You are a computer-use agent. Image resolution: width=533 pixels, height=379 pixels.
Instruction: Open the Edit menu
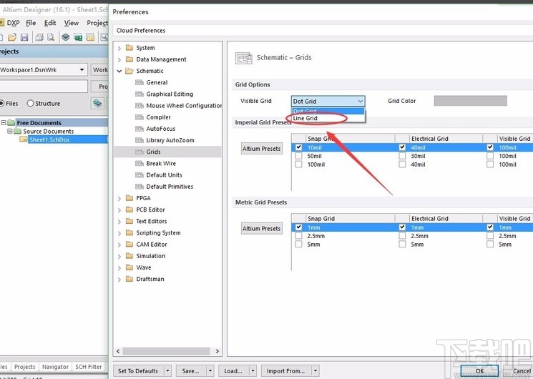pyautogui.click(x=50, y=23)
